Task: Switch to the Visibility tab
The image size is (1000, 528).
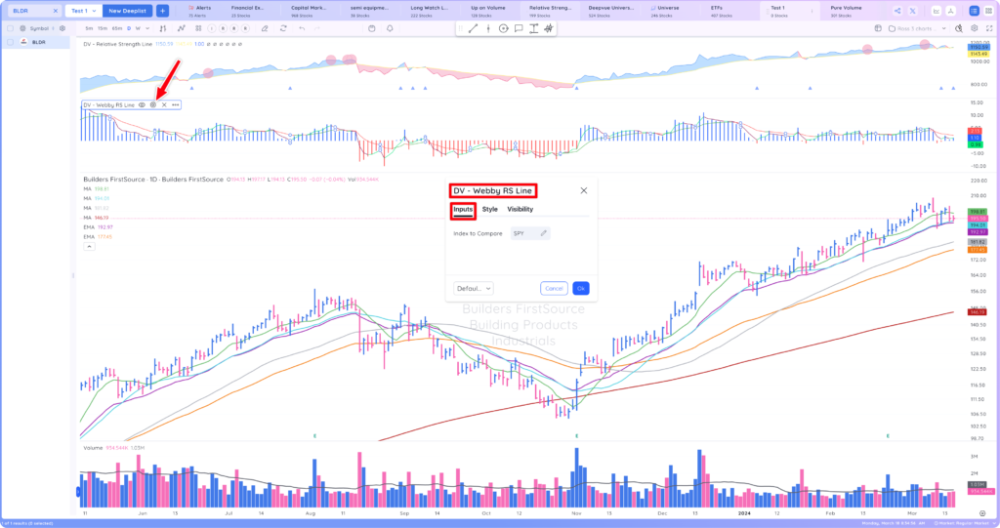Action: (x=520, y=209)
